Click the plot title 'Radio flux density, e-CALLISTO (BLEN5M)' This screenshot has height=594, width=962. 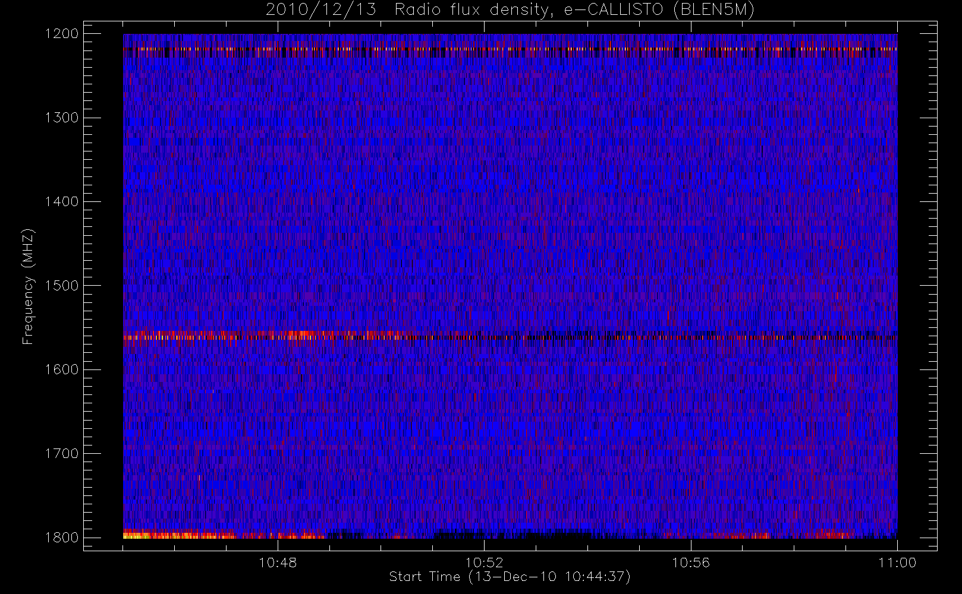(x=574, y=10)
